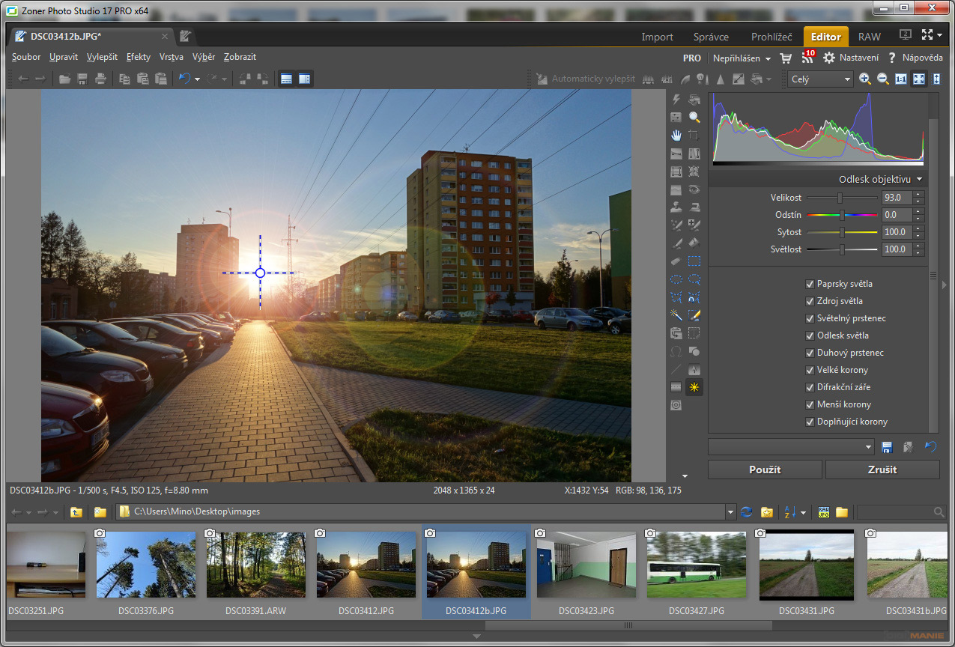955x647 pixels.
Task: Toggle the Duhový prstenec checkbox
Action: coord(810,353)
